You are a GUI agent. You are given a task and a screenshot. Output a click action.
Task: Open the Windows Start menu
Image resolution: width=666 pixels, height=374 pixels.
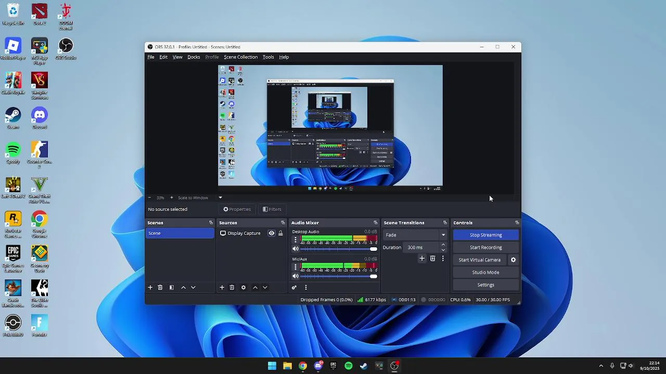pyautogui.click(x=272, y=366)
